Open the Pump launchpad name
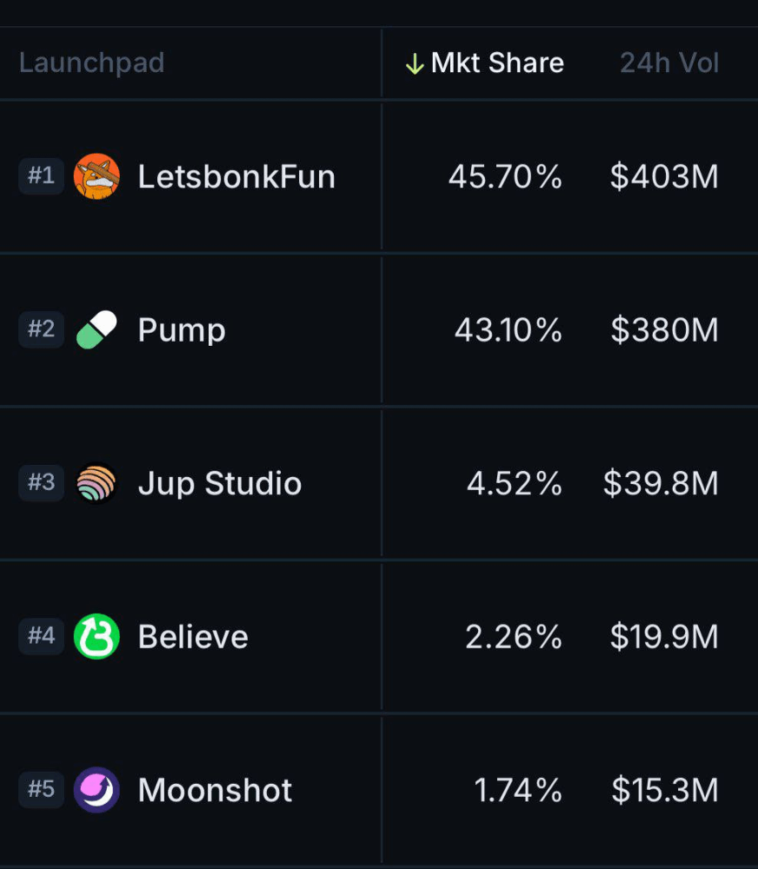The width and height of the screenshot is (758, 869). click(x=182, y=331)
